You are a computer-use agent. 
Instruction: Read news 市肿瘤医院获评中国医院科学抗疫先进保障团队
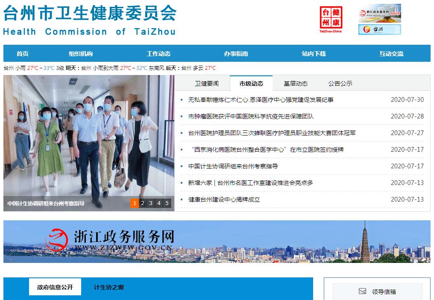[x=251, y=116]
